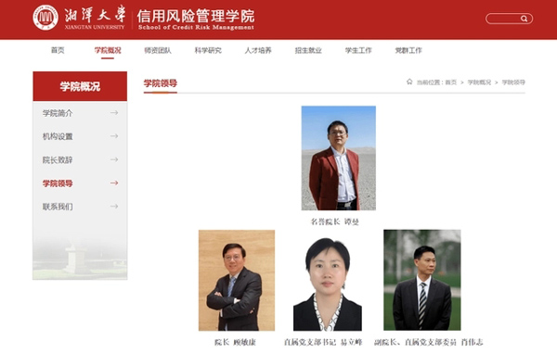The height and width of the screenshot is (354, 557).
Task: Open the 首页 navigation tab
Action: [x=58, y=50]
